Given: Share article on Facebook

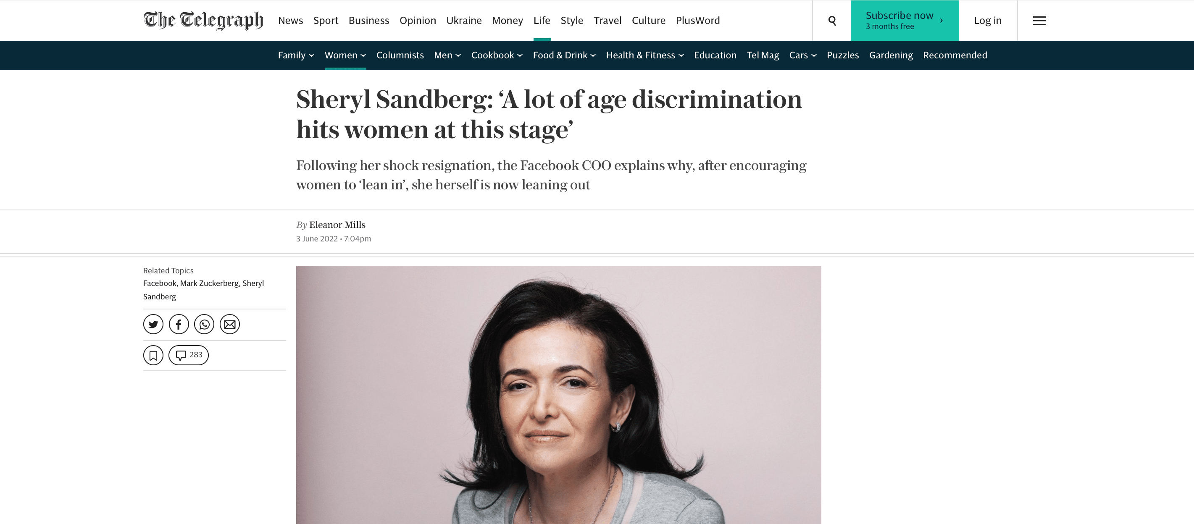Looking at the screenshot, I should coord(179,324).
